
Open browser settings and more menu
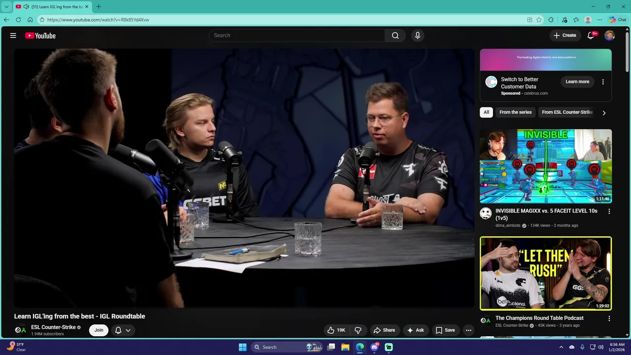tap(599, 20)
